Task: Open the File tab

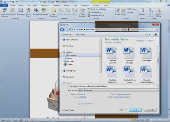Action: tap(4, 5)
